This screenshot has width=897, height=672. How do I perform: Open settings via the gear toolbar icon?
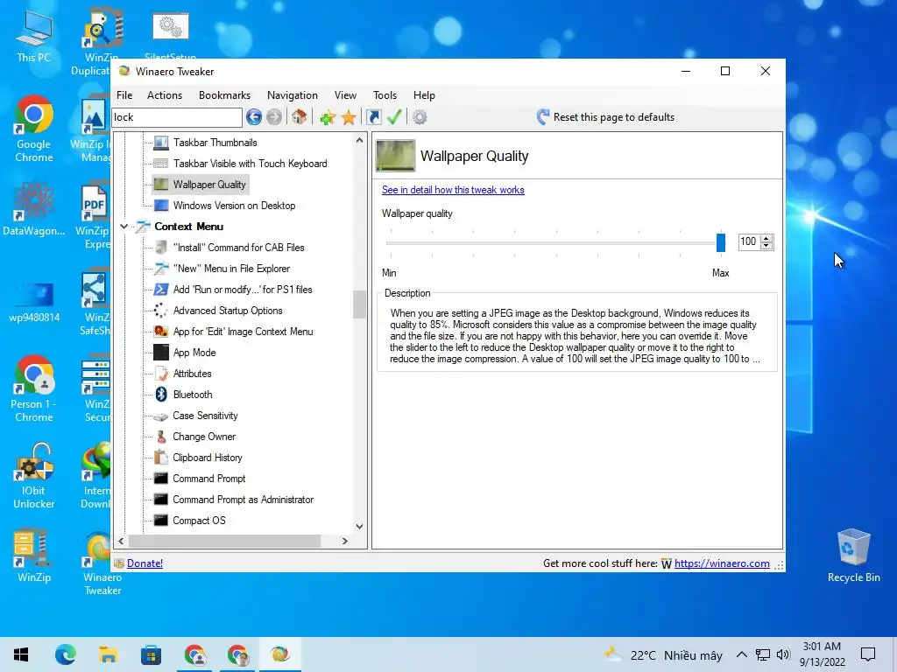click(x=420, y=117)
